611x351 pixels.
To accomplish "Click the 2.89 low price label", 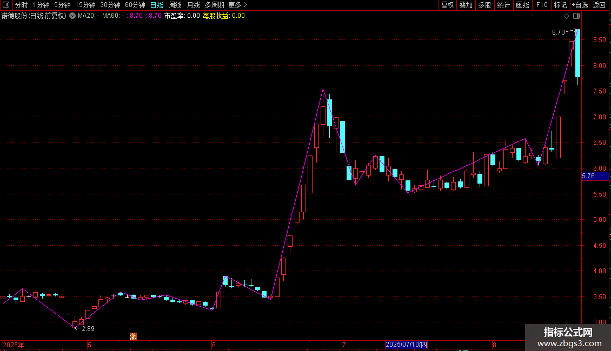I will [88, 329].
